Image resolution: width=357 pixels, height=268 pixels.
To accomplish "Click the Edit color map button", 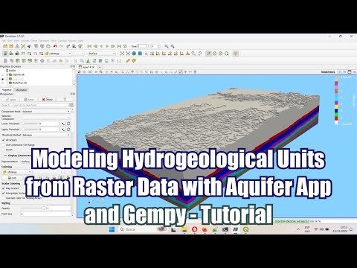I will coord(12,178).
